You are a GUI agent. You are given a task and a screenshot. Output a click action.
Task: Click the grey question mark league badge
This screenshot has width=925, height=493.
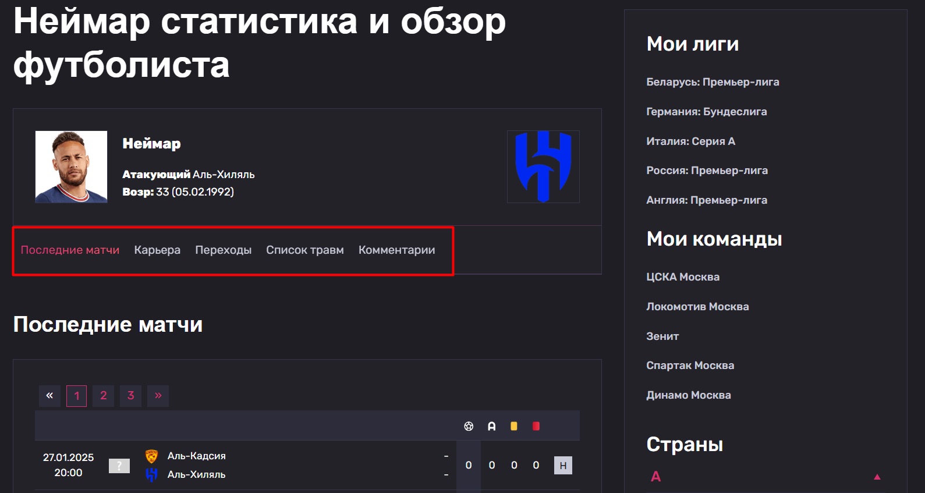(x=119, y=466)
